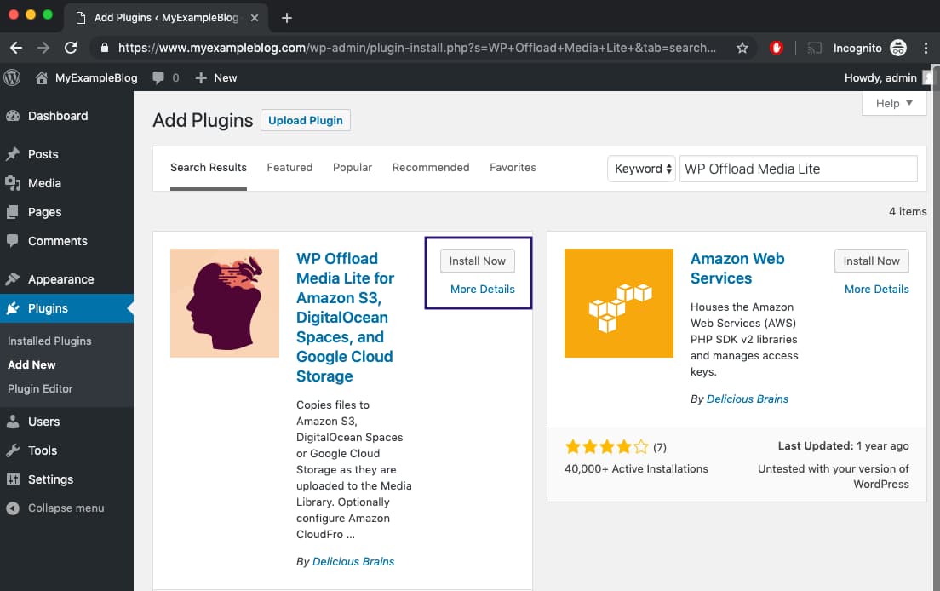This screenshot has height=591, width=940.
Task: Close the Add Plugins browser tab
Action: (x=255, y=18)
